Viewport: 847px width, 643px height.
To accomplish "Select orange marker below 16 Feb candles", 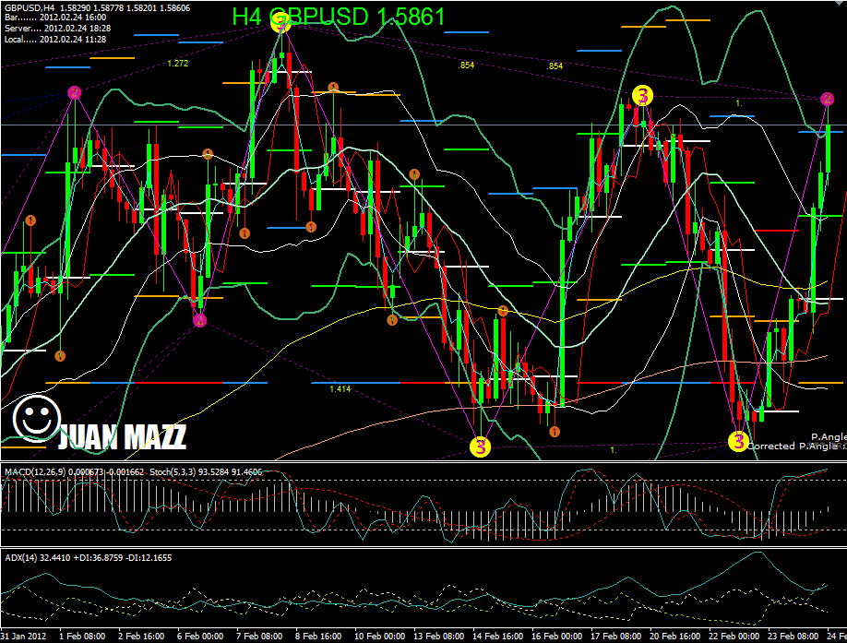I will tap(553, 431).
